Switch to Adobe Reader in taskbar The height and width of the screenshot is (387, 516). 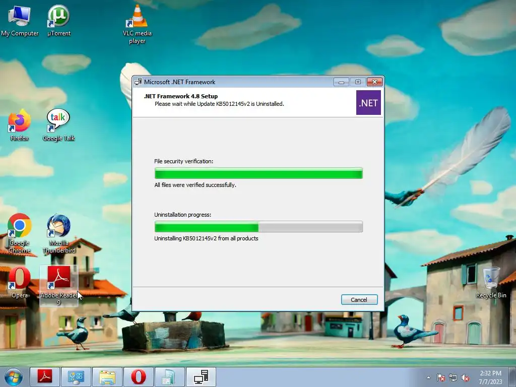coord(45,377)
